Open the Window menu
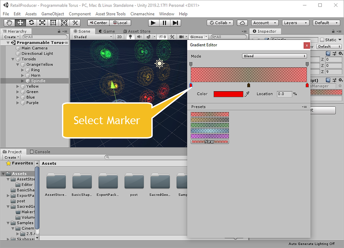Screen dimensions: 344x248 (x=166, y=14)
